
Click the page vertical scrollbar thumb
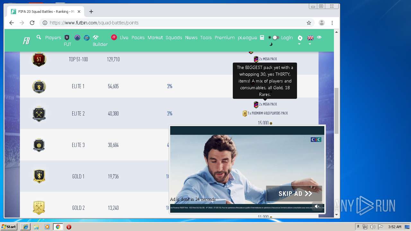pyautogui.click(x=337, y=111)
